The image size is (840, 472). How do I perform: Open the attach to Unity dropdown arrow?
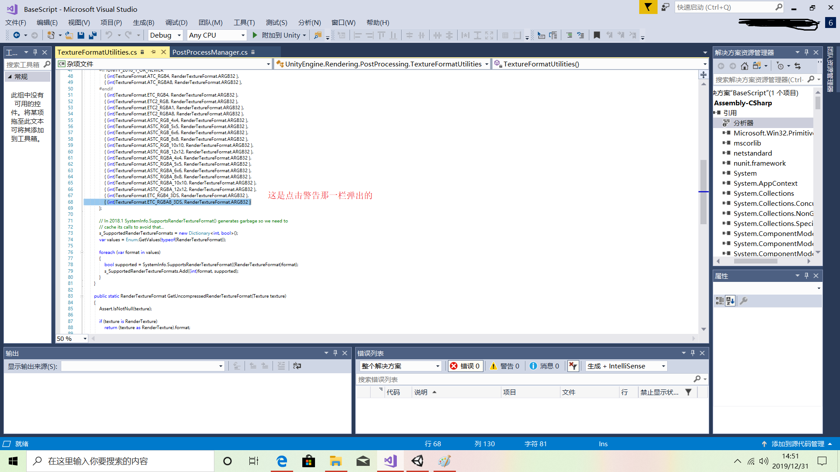click(304, 35)
